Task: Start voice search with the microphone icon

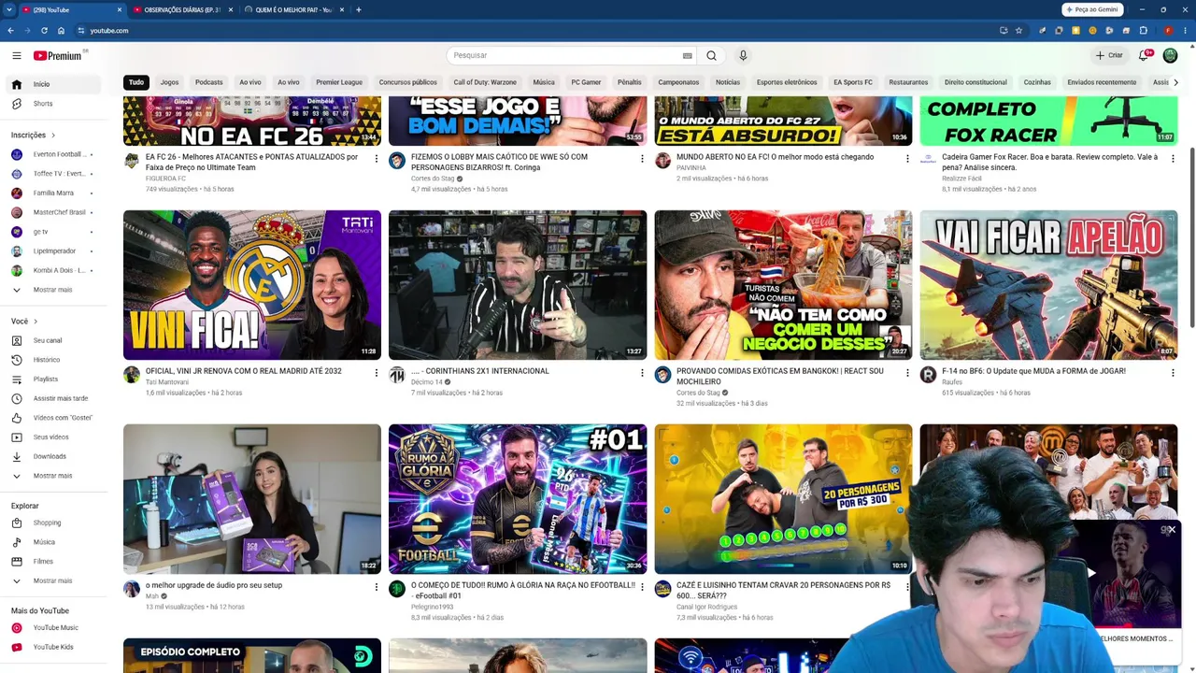Action: [743, 55]
